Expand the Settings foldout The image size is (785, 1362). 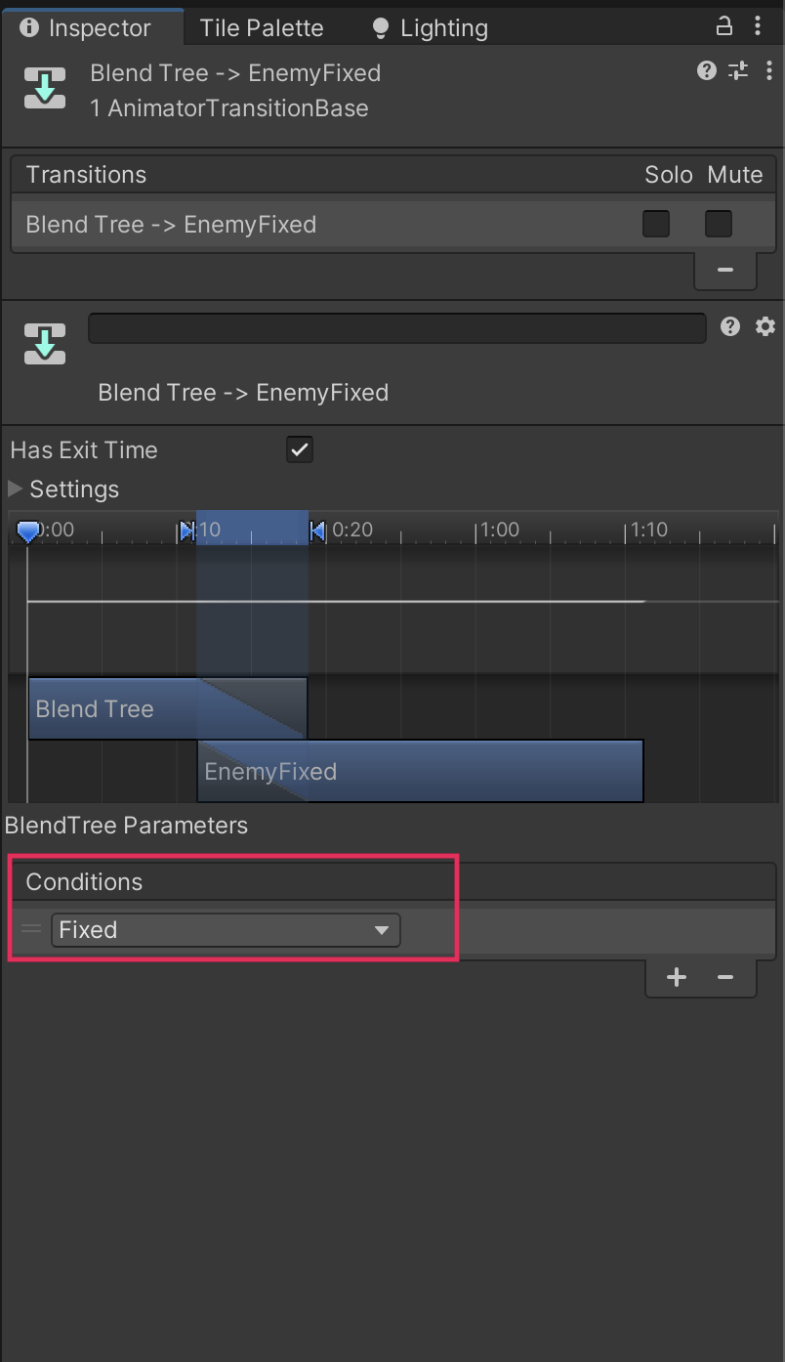tap(16, 489)
